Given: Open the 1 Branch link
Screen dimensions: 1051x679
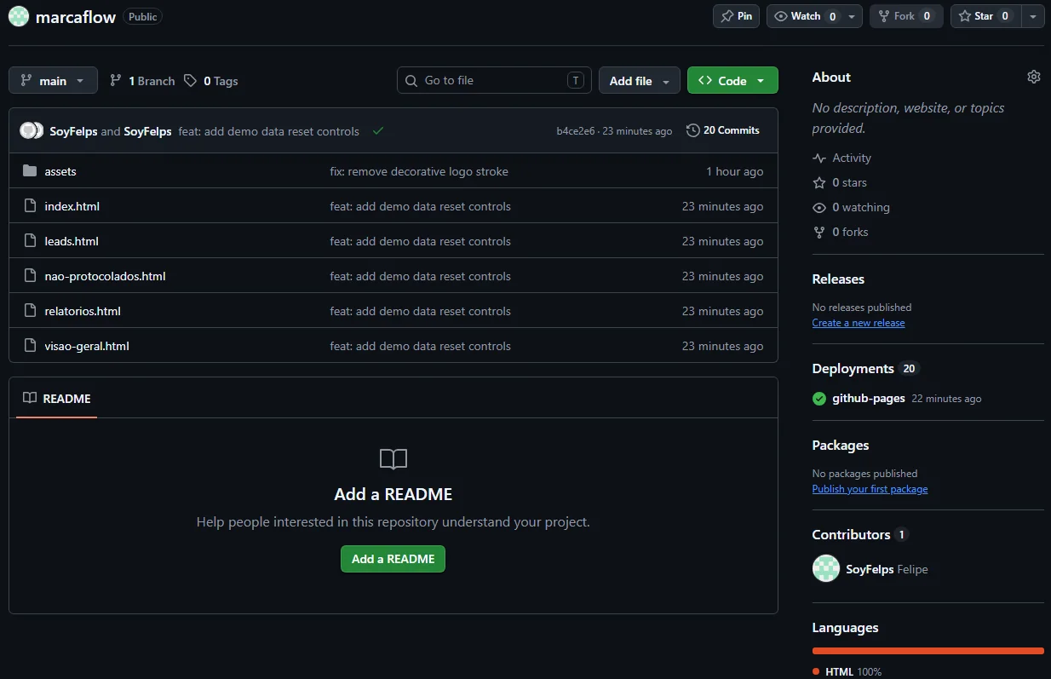Looking at the screenshot, I should pyautogui.click(x=142, y=81).
